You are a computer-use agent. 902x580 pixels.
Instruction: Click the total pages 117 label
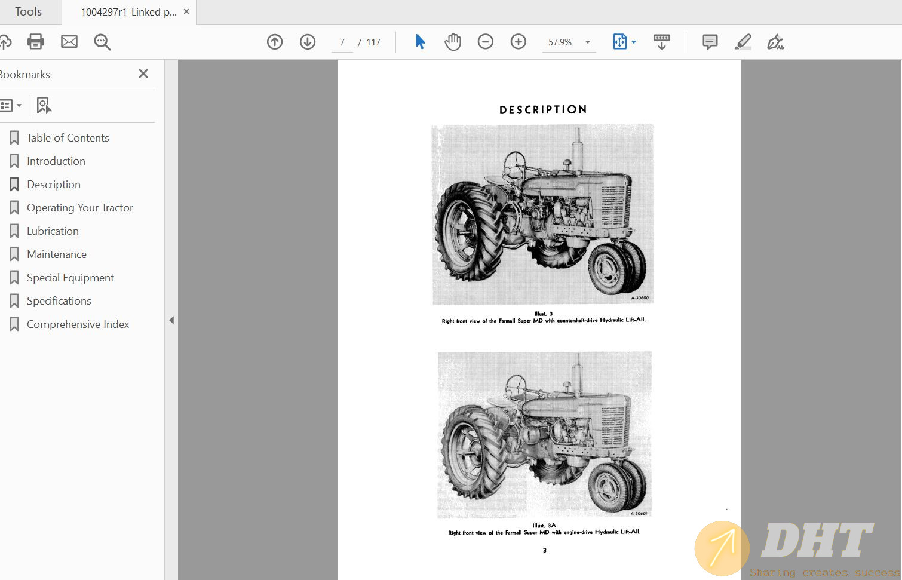(373, 42)
